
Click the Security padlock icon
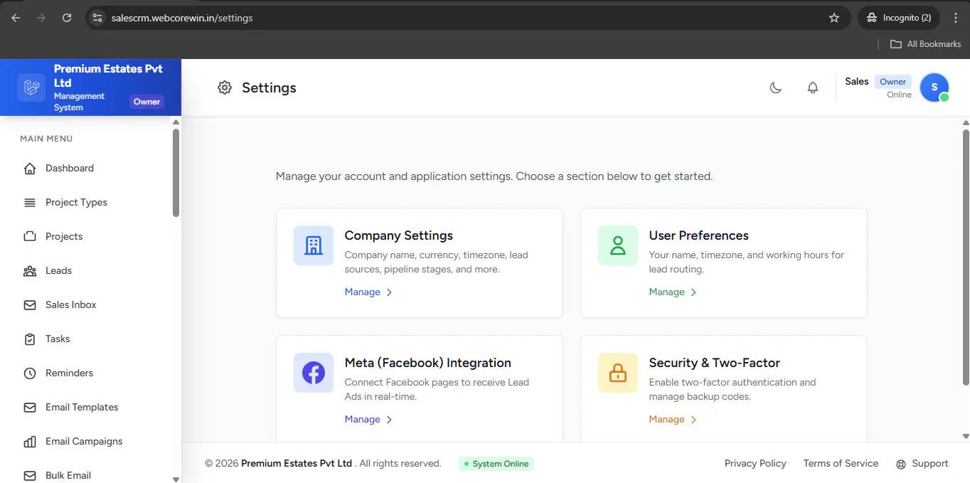[x=618, y=373]
